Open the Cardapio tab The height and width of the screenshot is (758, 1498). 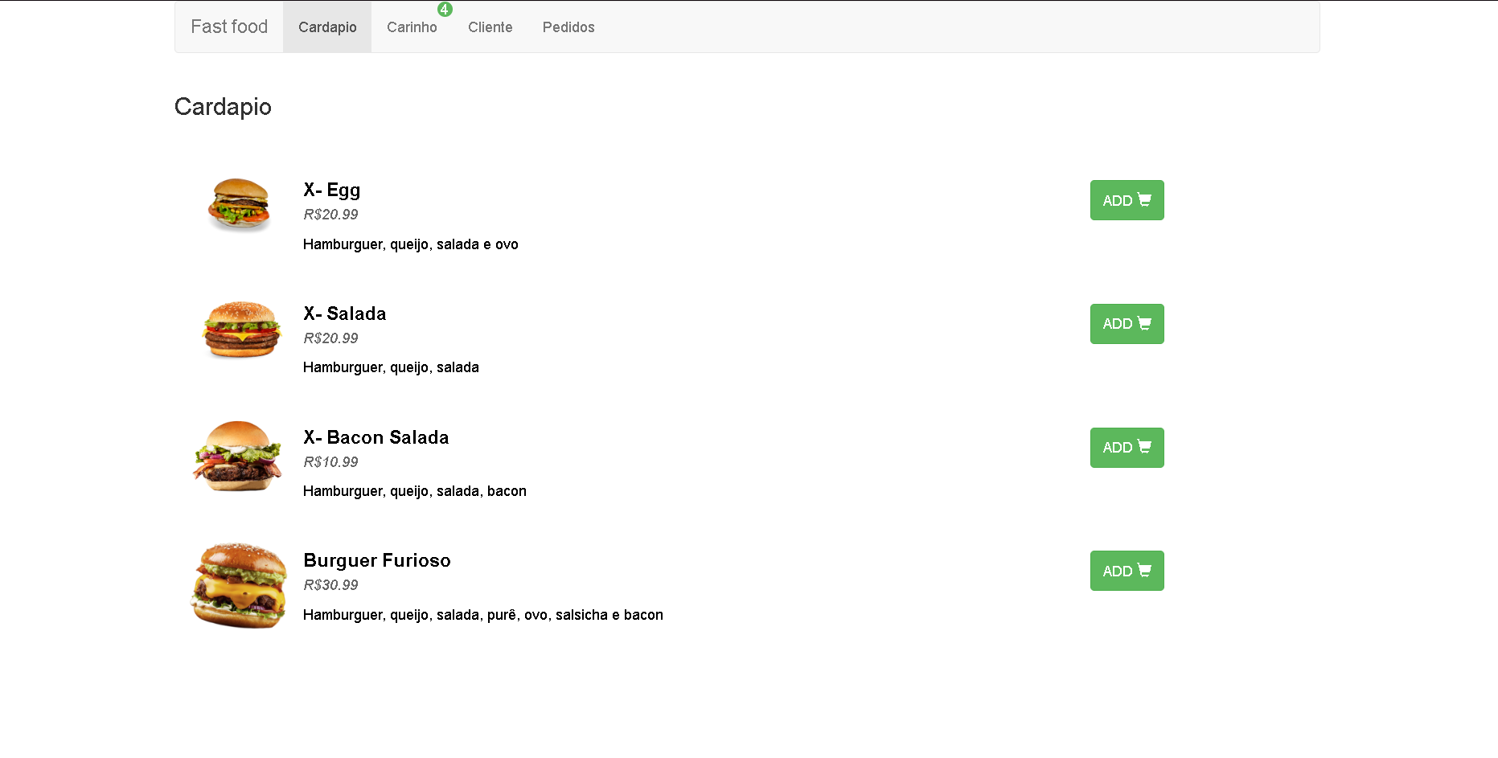[327, 27]
